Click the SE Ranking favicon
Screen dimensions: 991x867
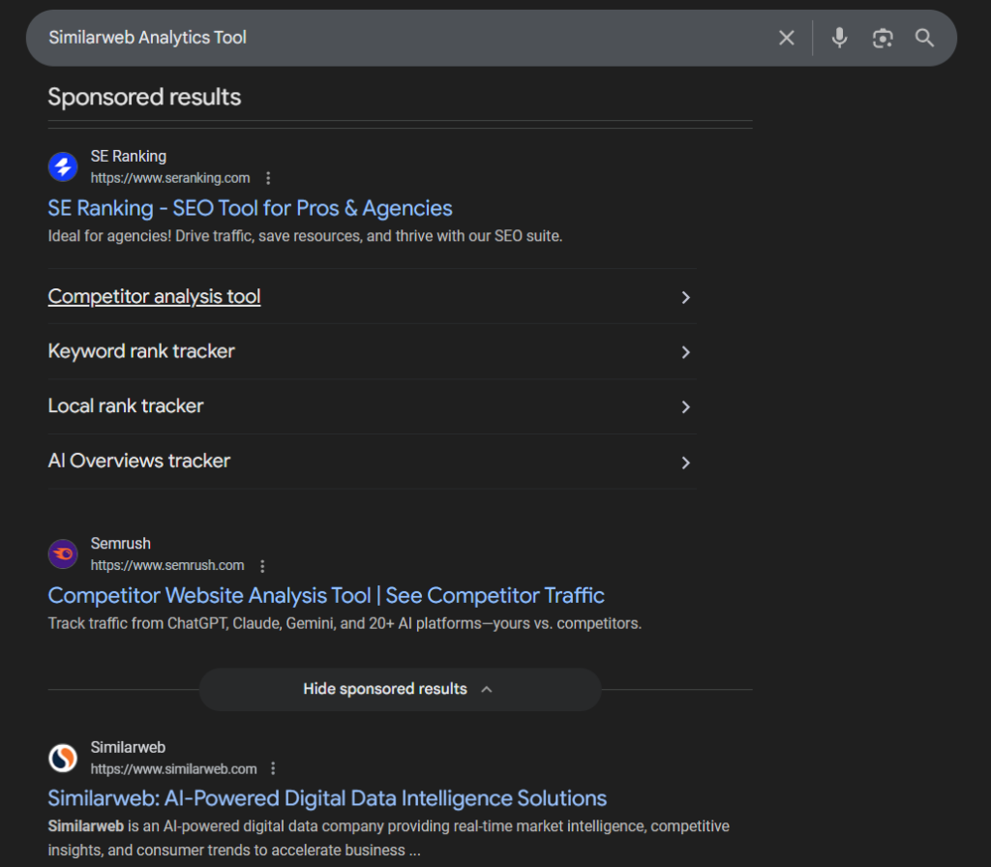[62, 166]
